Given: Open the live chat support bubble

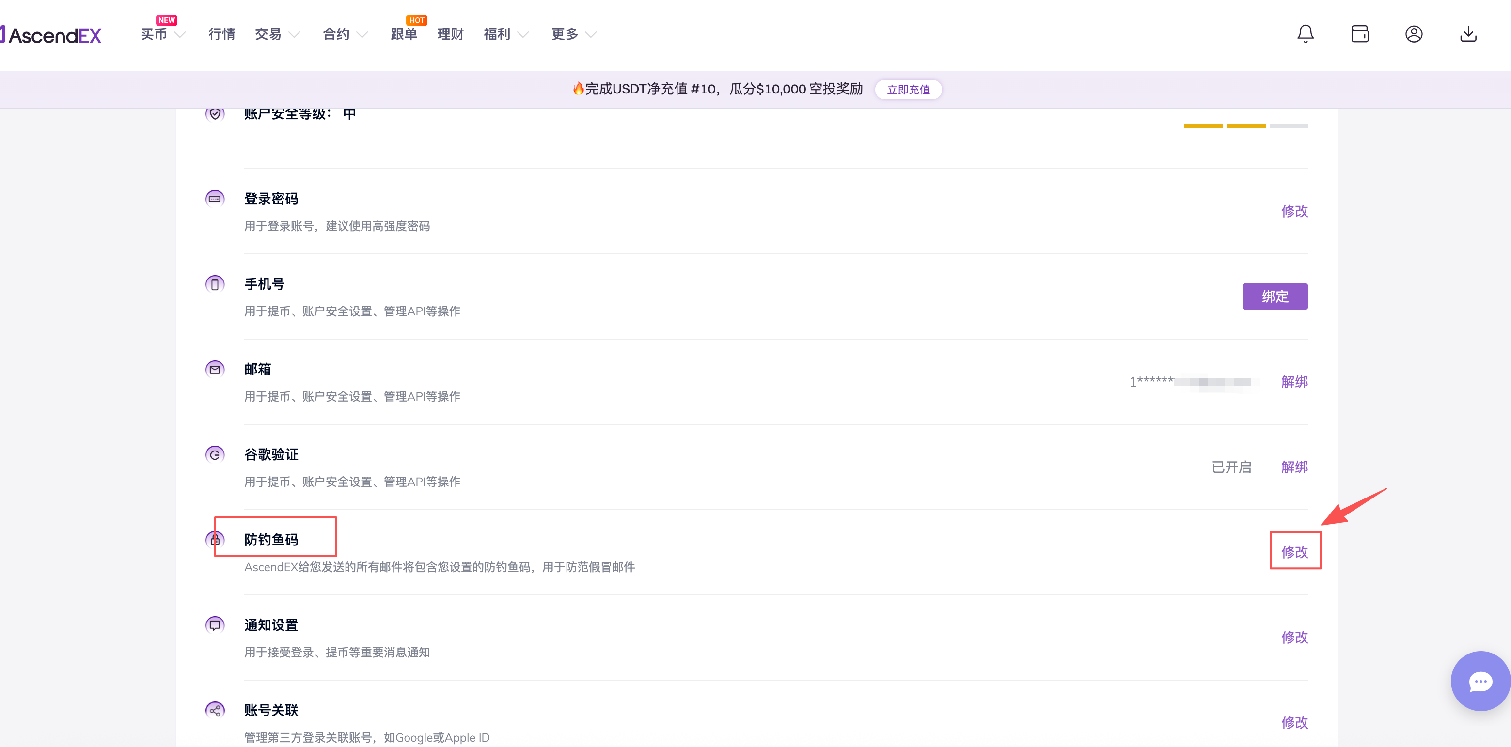Looking at the screenshot, I should pyautogui.click(x=1480, y=681).
